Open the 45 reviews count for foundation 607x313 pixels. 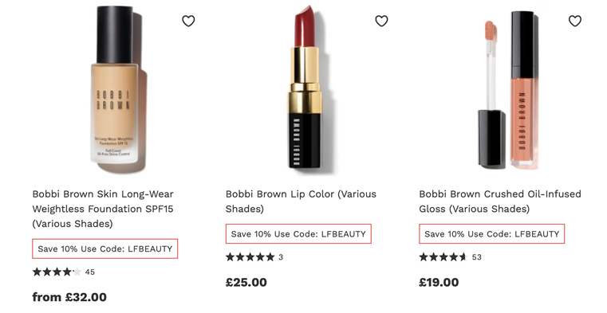click(90, 272)
